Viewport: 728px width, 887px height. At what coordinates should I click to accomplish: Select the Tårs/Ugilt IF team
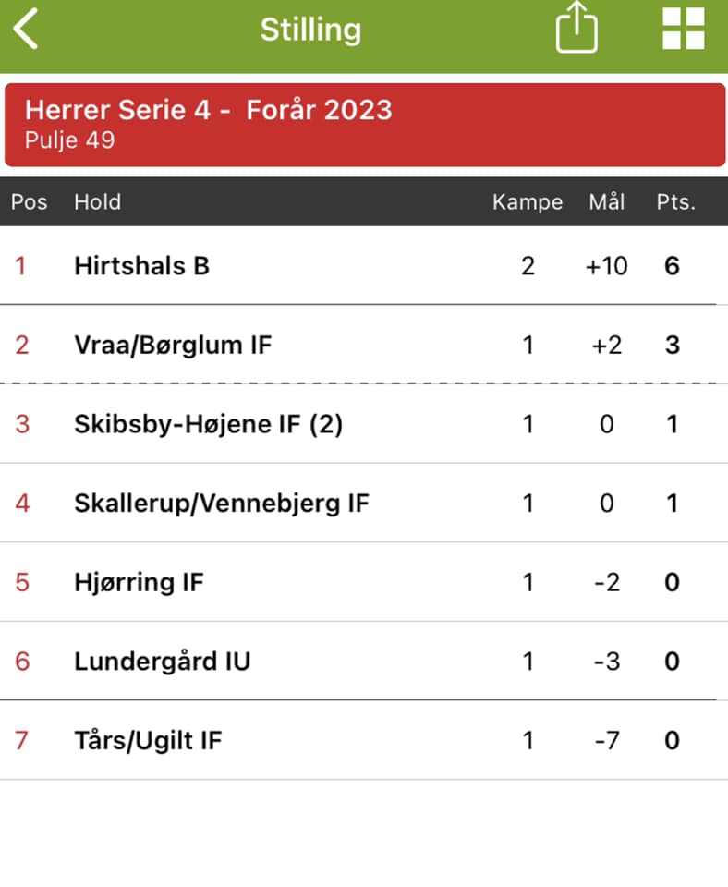pyautogui.click(x=148, y=740)
